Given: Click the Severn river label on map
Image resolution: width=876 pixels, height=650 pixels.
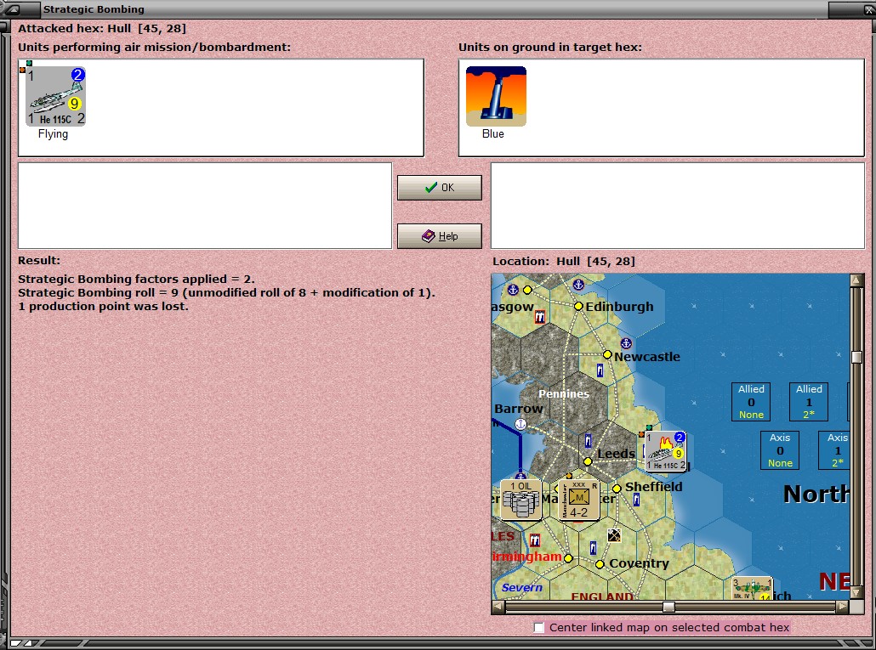Looking at the screenshot, I should (x=522, y=587).
